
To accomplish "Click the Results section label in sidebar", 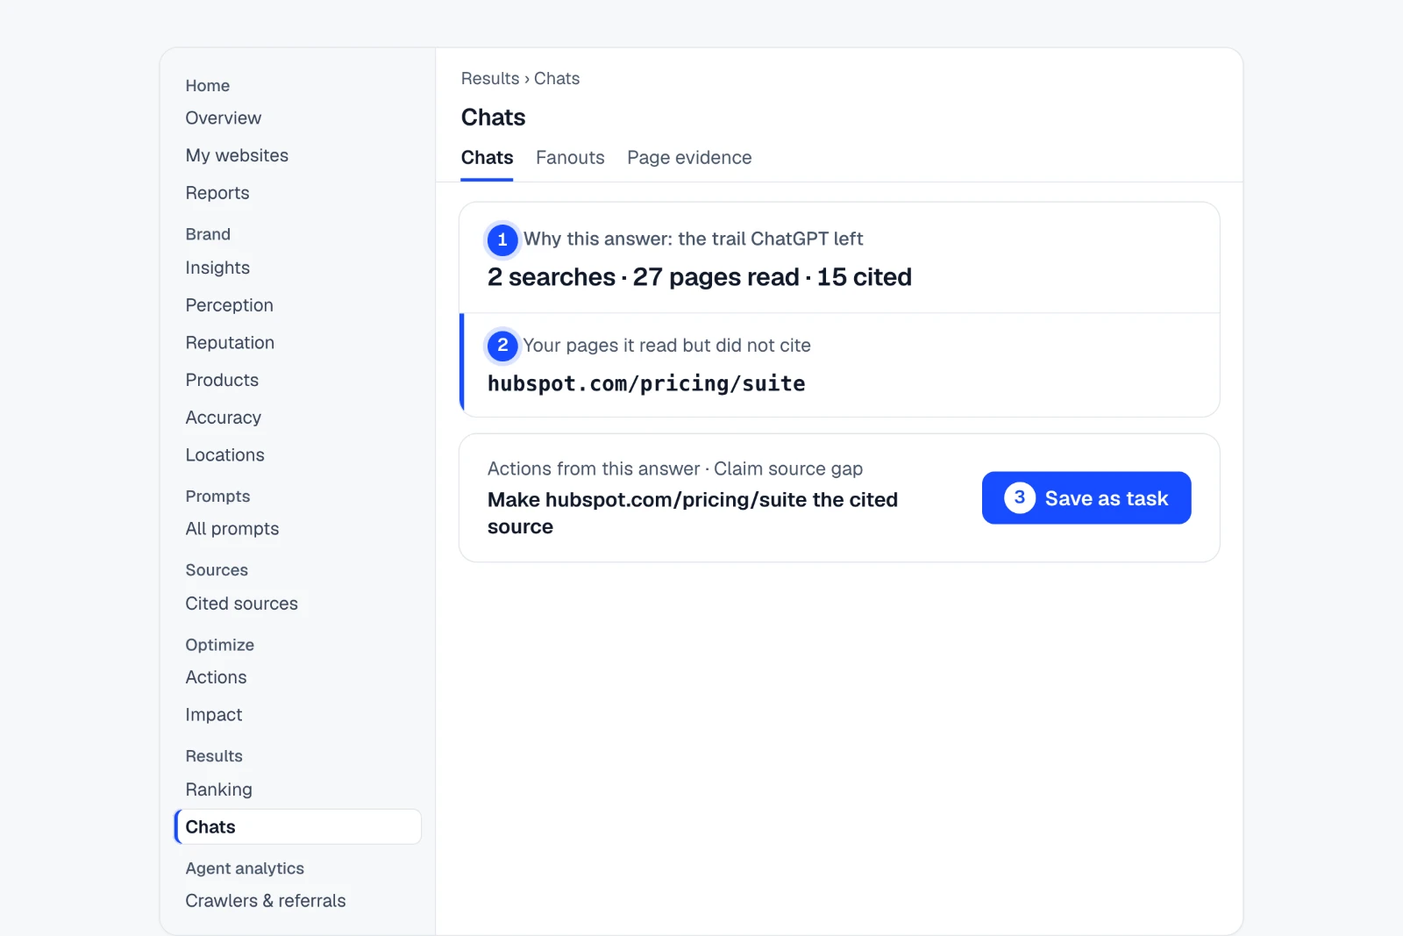I will (214, 756).
